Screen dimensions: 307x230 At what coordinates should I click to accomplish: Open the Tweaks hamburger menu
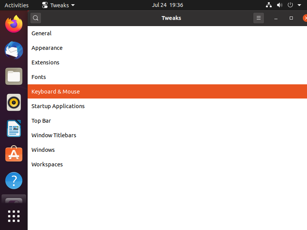(258, 18)
